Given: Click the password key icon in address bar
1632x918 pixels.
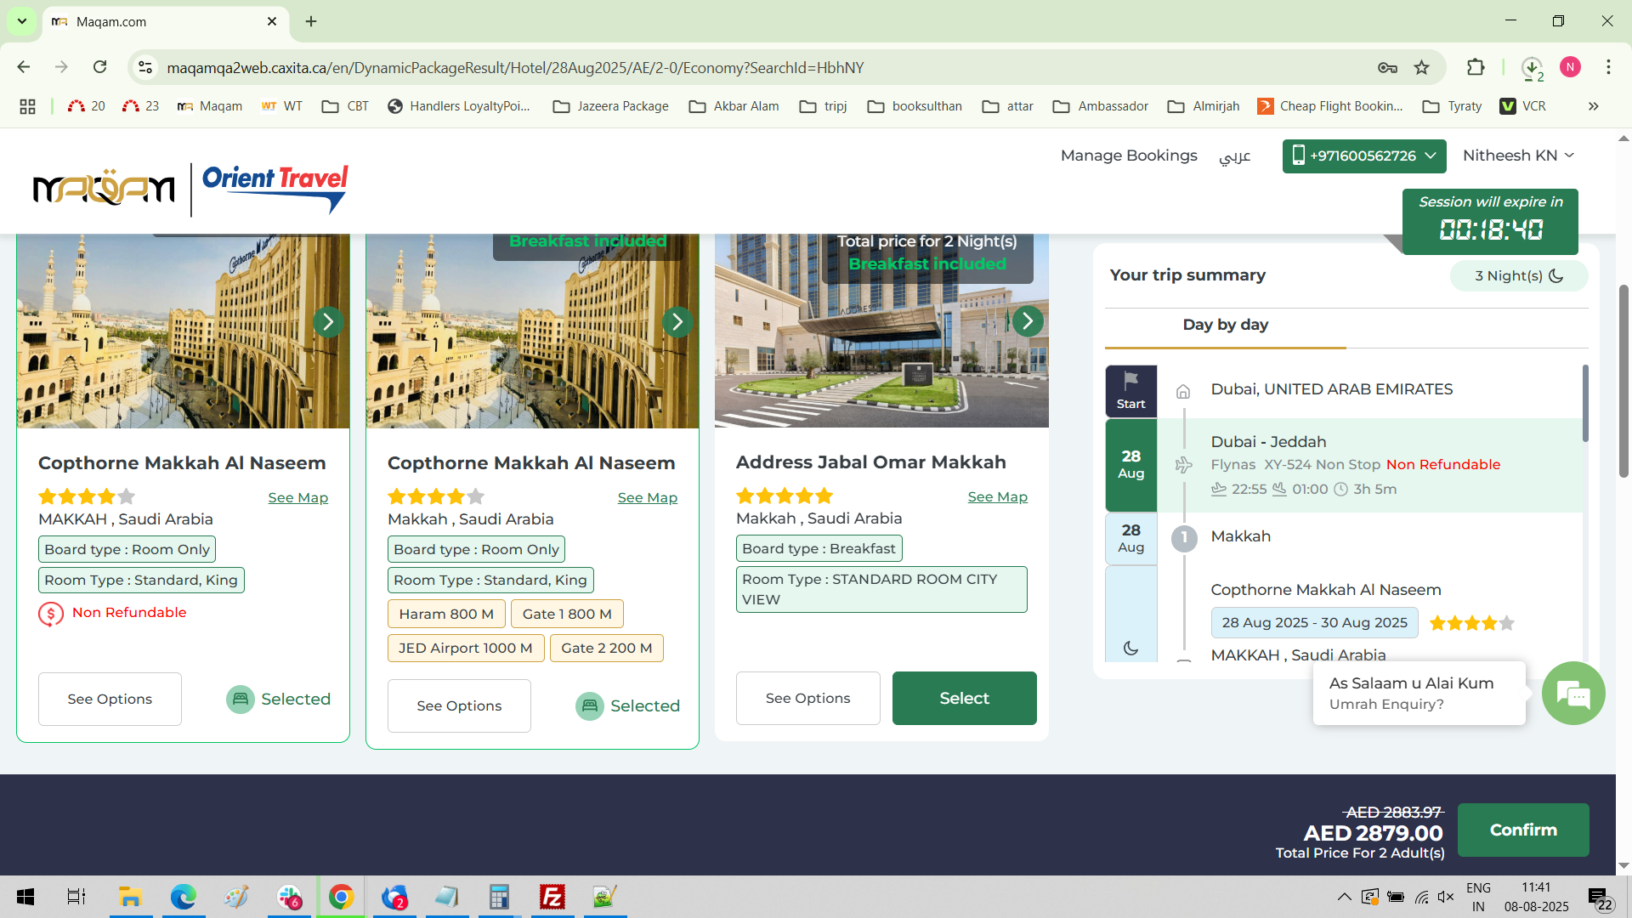Looking at the screenshot, I should (1387, 68).
